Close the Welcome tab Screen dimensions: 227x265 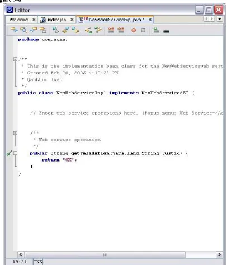34,20
